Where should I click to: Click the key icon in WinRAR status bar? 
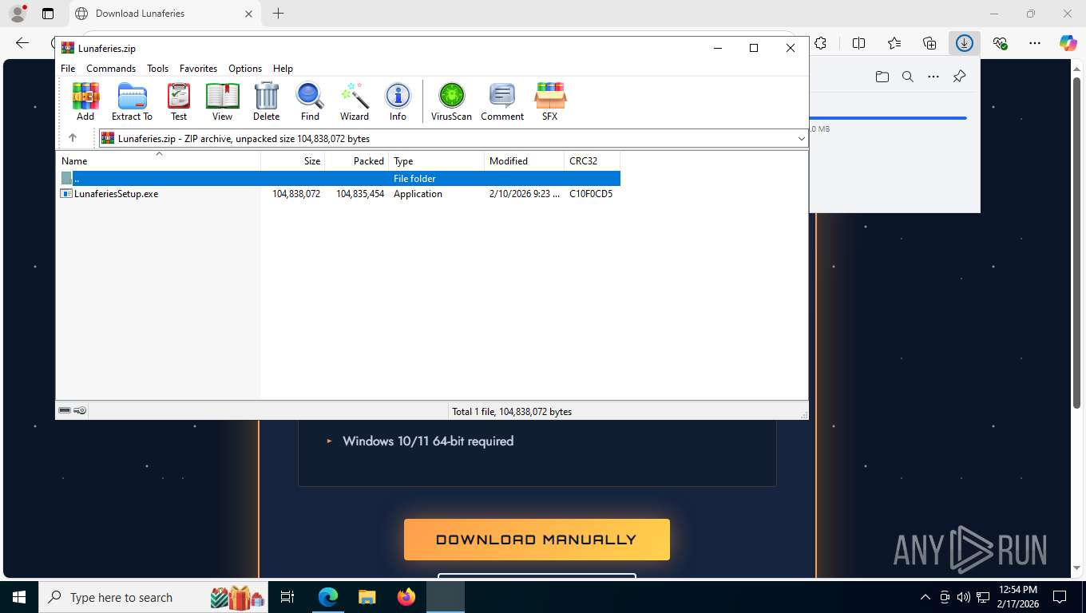[x=80, y=410]
